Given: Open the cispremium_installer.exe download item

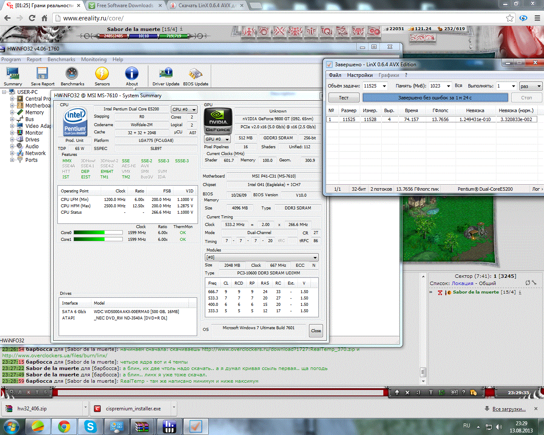Looking at the screenshot, I should pyautogui.click(x=133, y=409).
